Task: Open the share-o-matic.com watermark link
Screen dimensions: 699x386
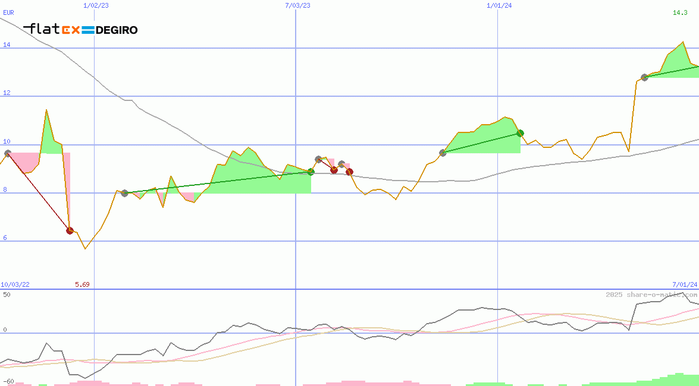Action: coord(651,295)
